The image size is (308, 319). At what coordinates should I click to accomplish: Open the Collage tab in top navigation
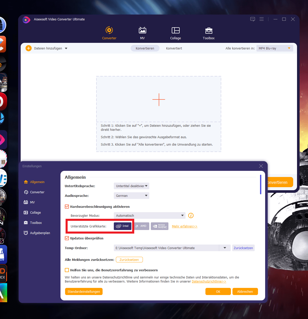(176, 33)
